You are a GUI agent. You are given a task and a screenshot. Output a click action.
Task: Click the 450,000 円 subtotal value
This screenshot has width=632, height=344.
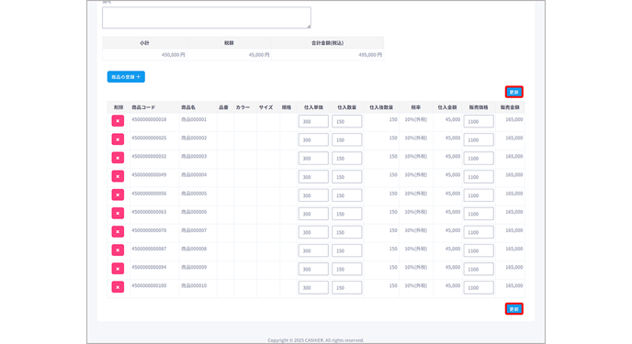pyautogui.click(x=174, y=55)
